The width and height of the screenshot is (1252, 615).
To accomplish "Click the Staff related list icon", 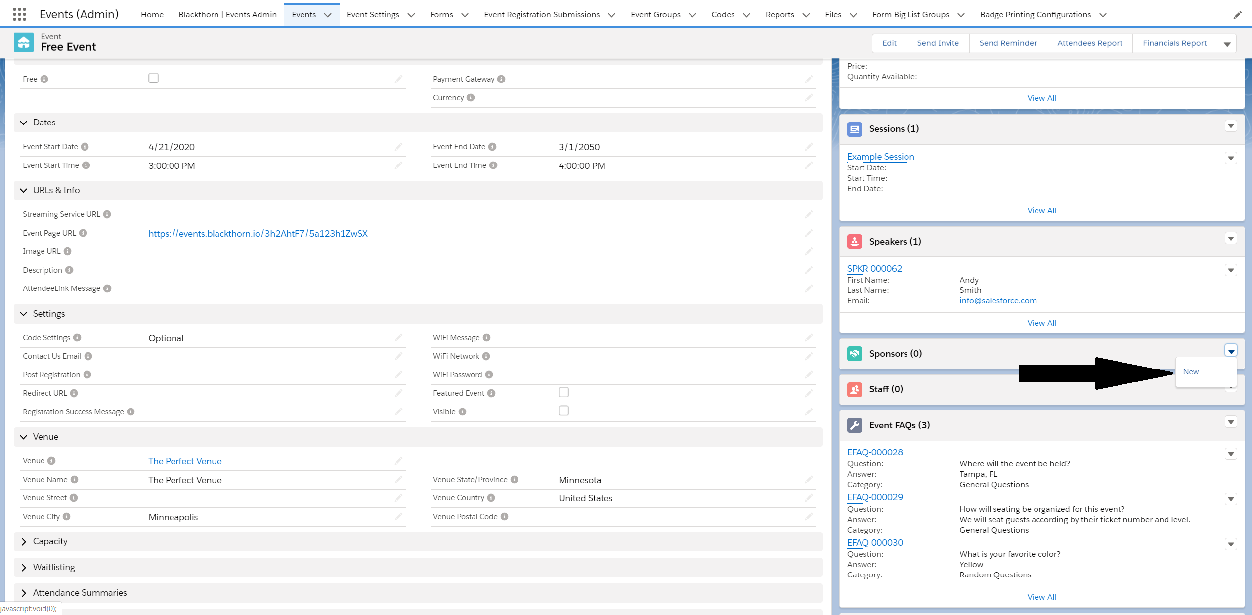I will 854,389.
